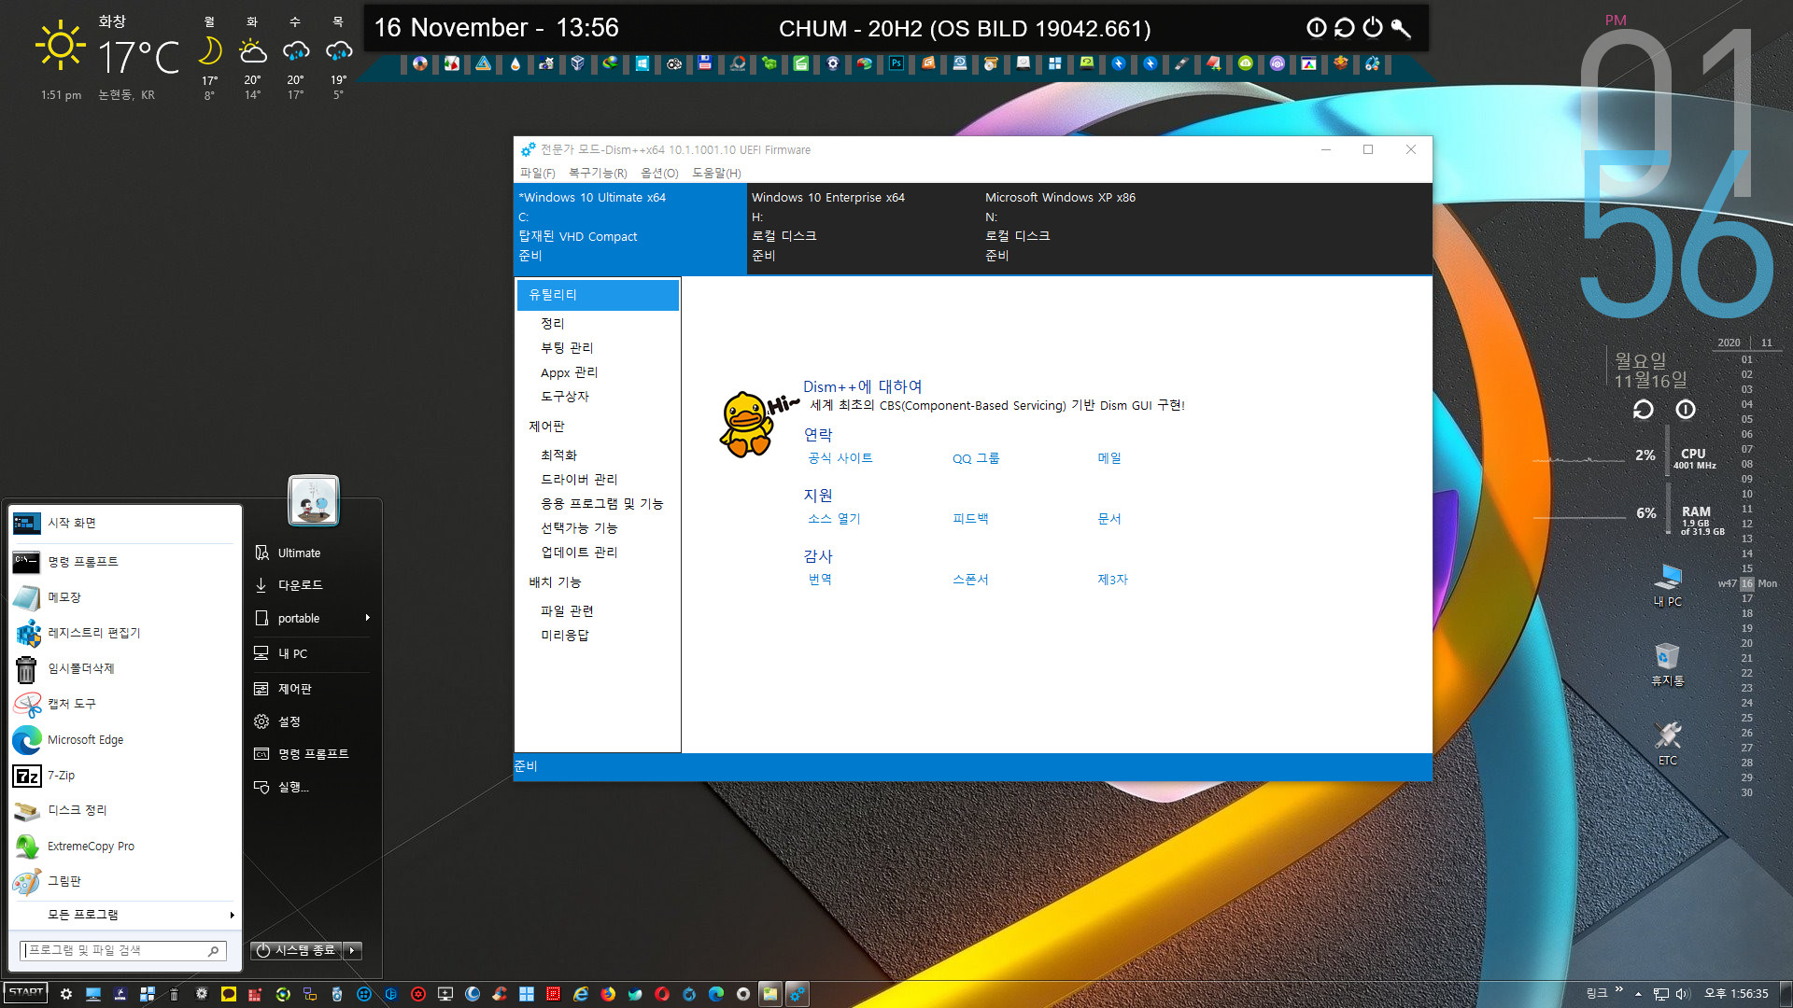This screenshot has width=1793, height=1008.
Task: Open Opera browser from taskbar
Action: click(662, 994)
